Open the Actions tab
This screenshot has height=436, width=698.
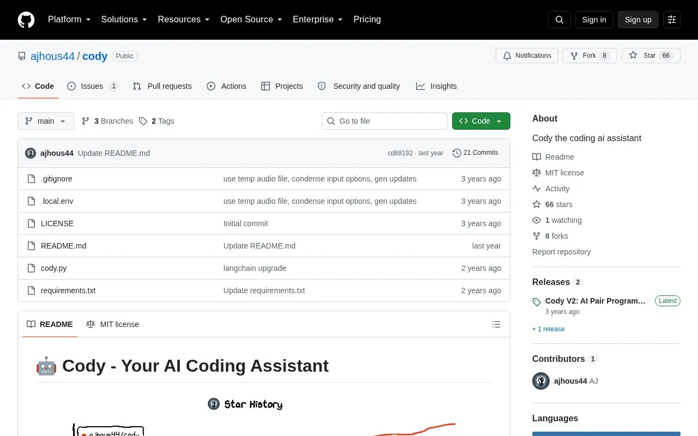[x=226, y=86]
